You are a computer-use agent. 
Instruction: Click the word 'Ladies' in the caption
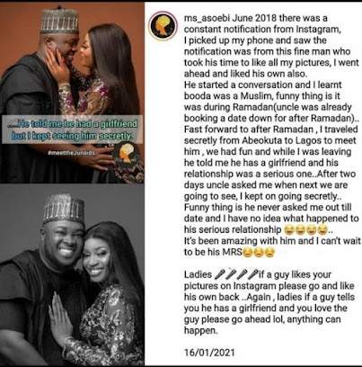198,274
